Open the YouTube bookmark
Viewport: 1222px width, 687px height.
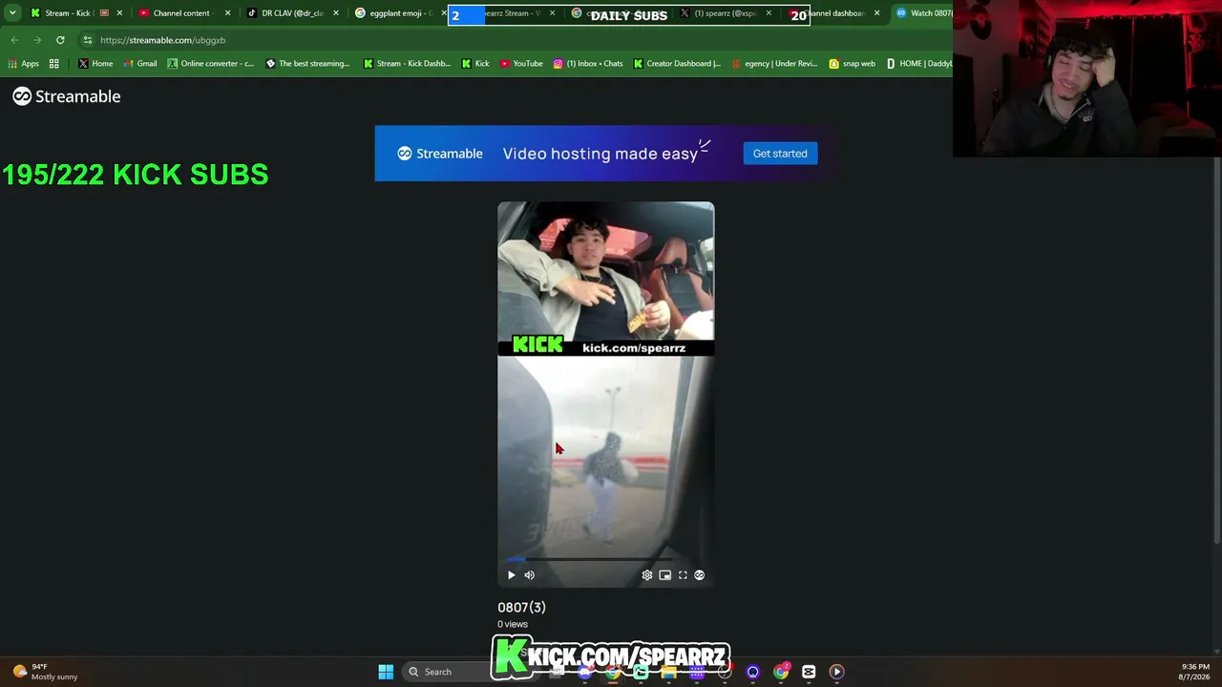(x=521, y=64)
